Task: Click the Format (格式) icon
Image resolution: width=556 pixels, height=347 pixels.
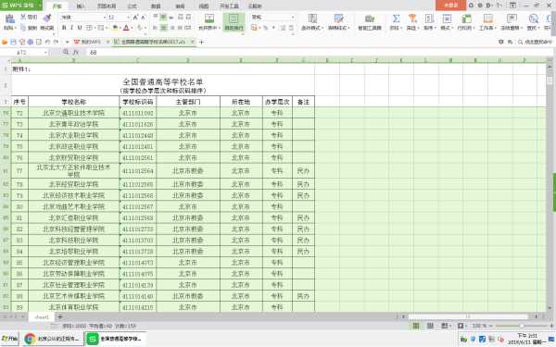Action: [447, 19]
